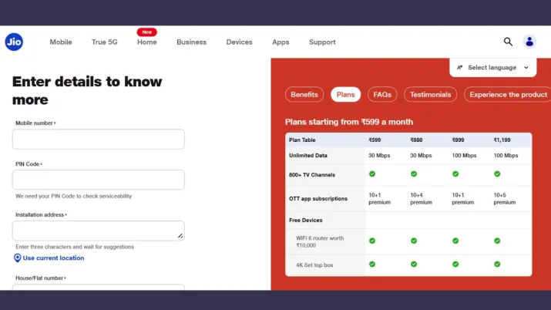
Task: Expand the language dropdown chevron
Action: pos(526,68)
